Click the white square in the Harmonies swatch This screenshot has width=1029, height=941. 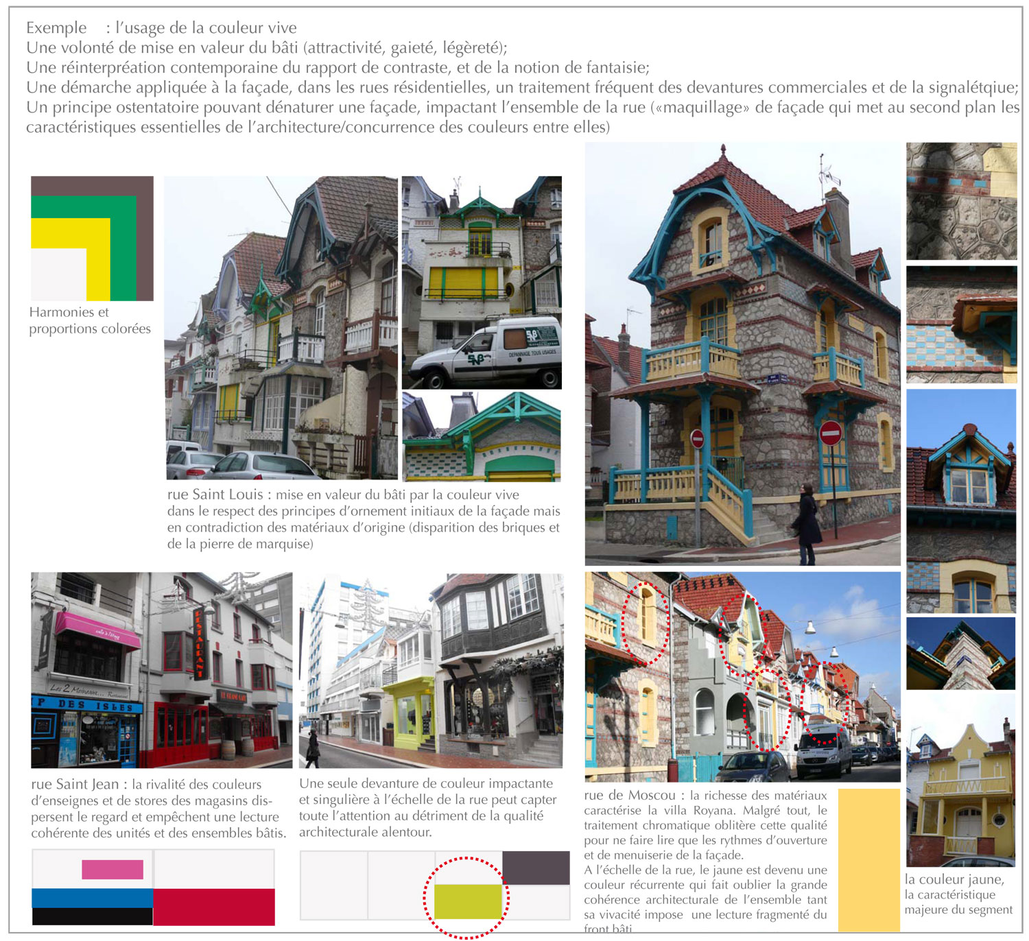click(x=58, y=274)
